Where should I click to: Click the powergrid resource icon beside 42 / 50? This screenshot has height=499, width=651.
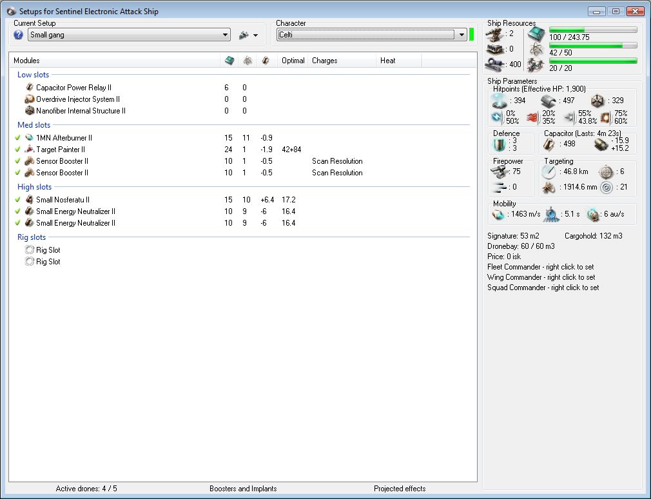pyautogui.click(x=536, y=50)
